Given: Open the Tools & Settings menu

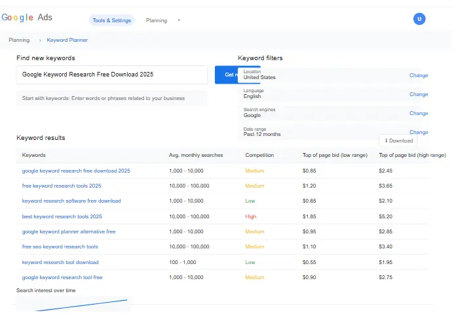Looking at the screenshot, I should 111,20.
